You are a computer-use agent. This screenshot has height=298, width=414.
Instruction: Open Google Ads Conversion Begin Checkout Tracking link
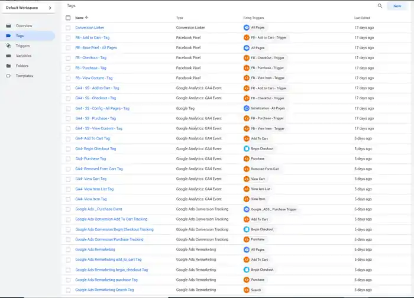coord(114,229)
